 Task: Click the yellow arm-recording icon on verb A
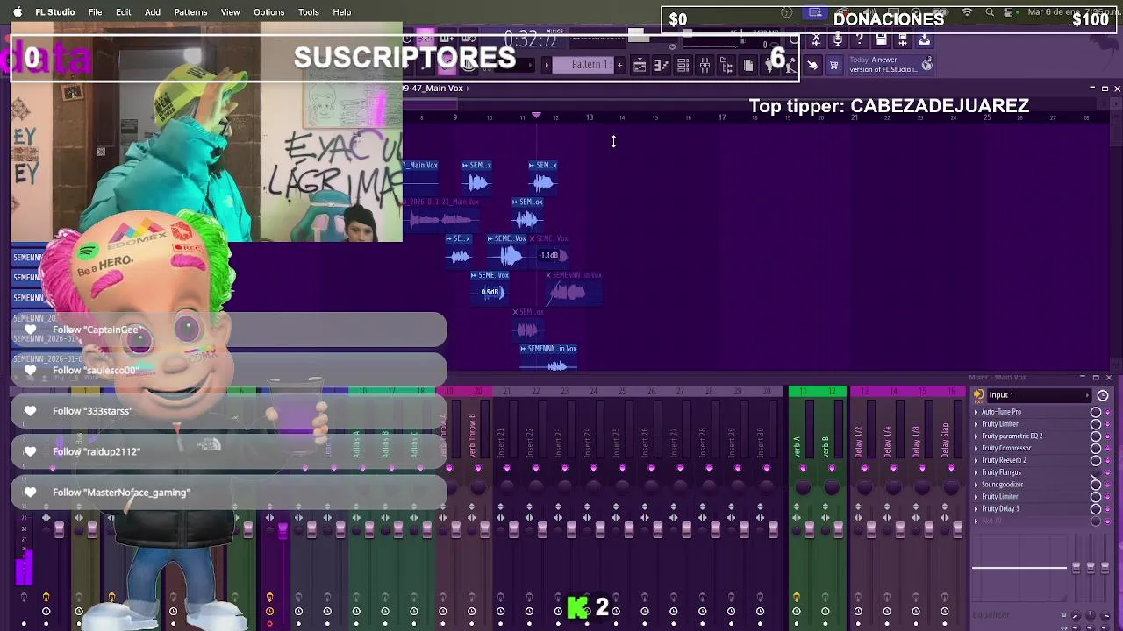[797, 598]
